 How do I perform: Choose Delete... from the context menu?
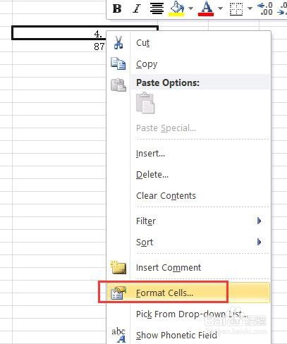[x=152, y=175]
